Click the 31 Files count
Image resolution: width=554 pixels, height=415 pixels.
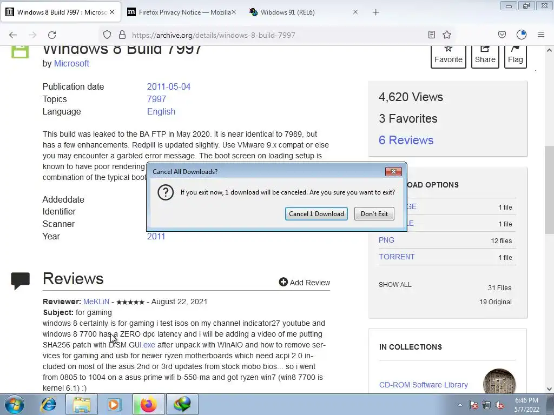coord(499,287)
